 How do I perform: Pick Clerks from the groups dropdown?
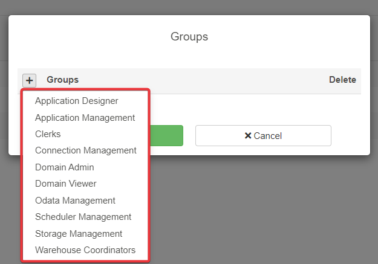(48, 134)
